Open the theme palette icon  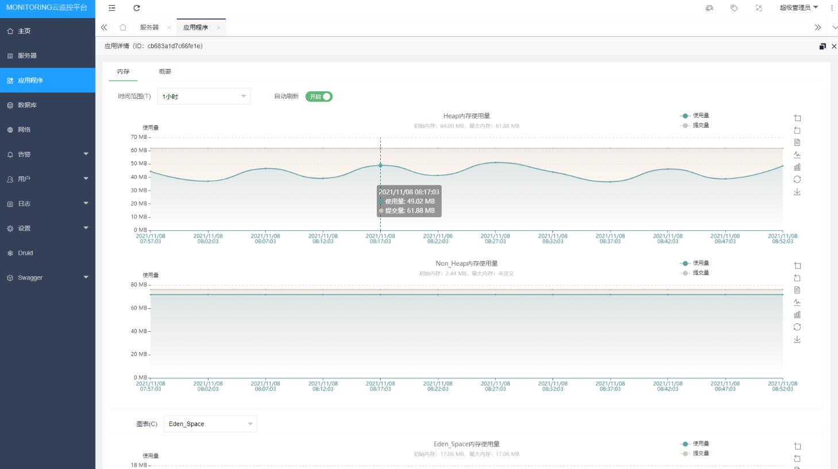(709, 8)
